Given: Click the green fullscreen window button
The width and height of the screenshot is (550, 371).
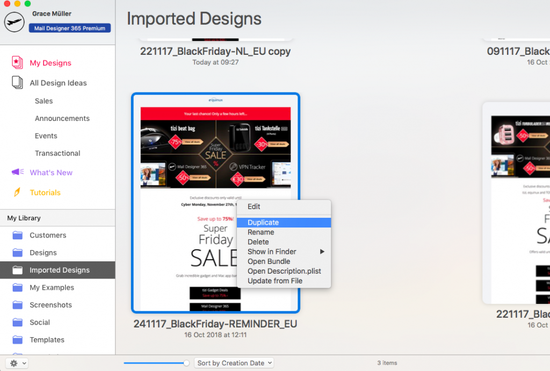Looking at the screenshot, I should pyautogui.click(x=28, y=4).
